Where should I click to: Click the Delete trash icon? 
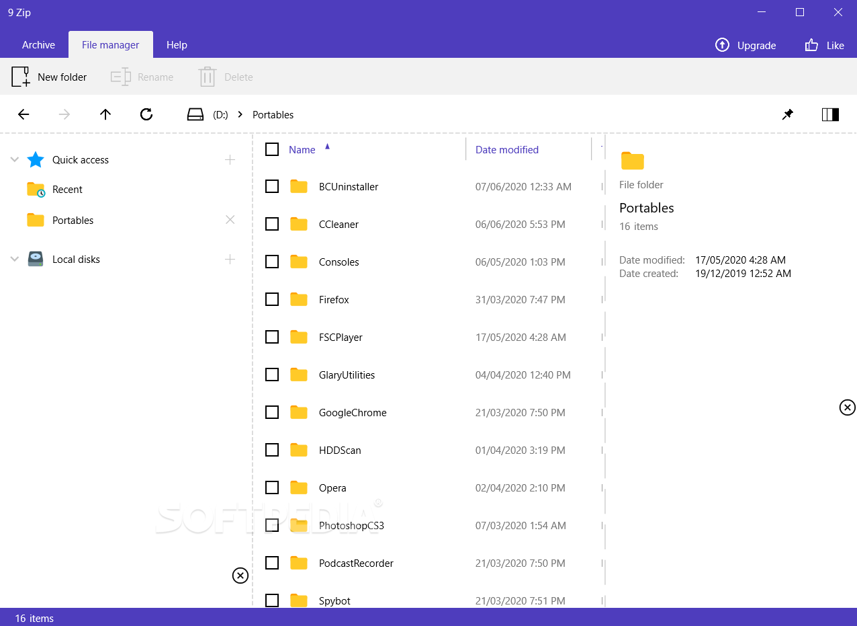click(x=208, y=77)
